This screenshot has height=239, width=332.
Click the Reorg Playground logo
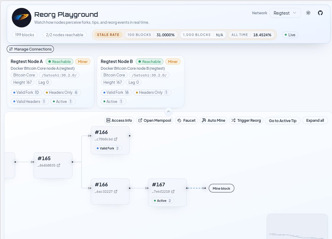pos(22,18)
